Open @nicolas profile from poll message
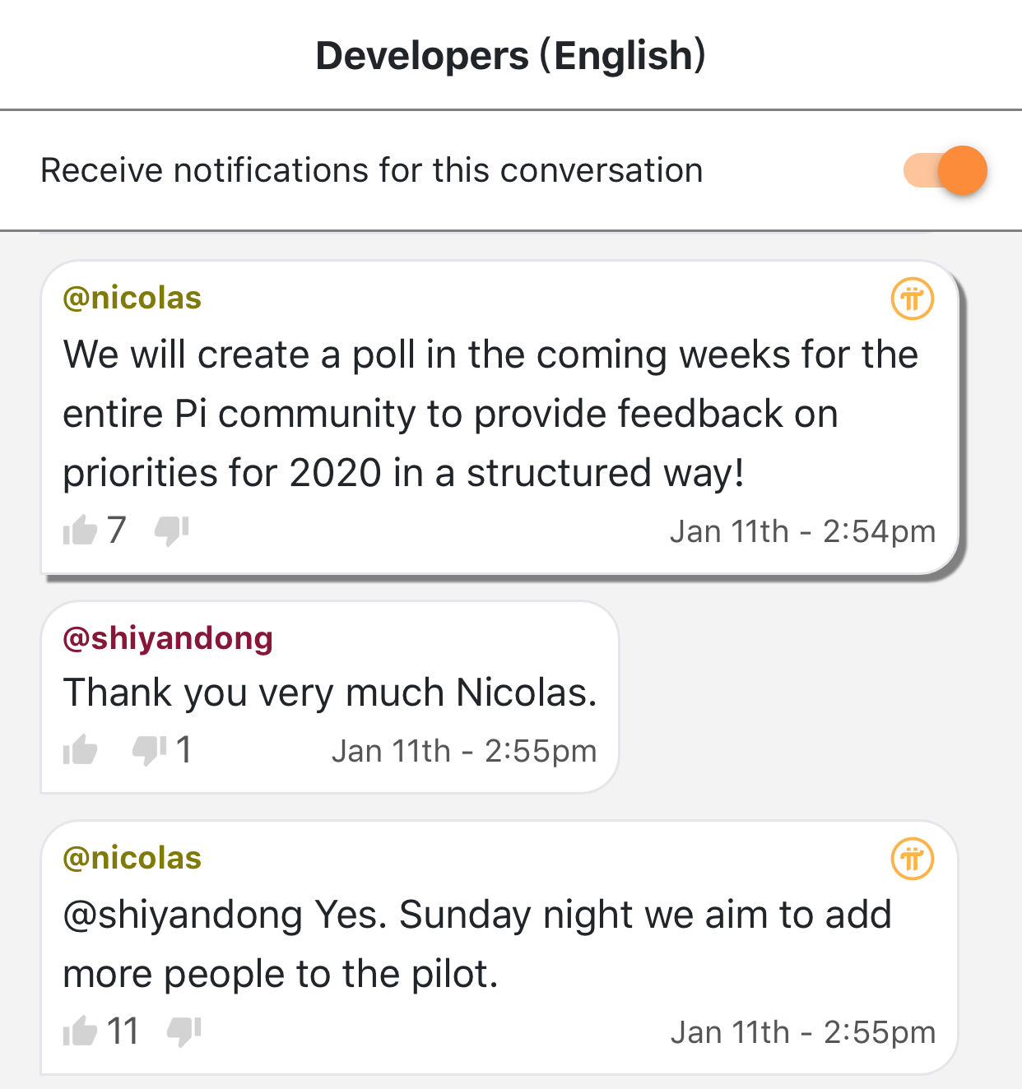Image resolution: width=1022 pixels, height=1089 pixels. 132,298
